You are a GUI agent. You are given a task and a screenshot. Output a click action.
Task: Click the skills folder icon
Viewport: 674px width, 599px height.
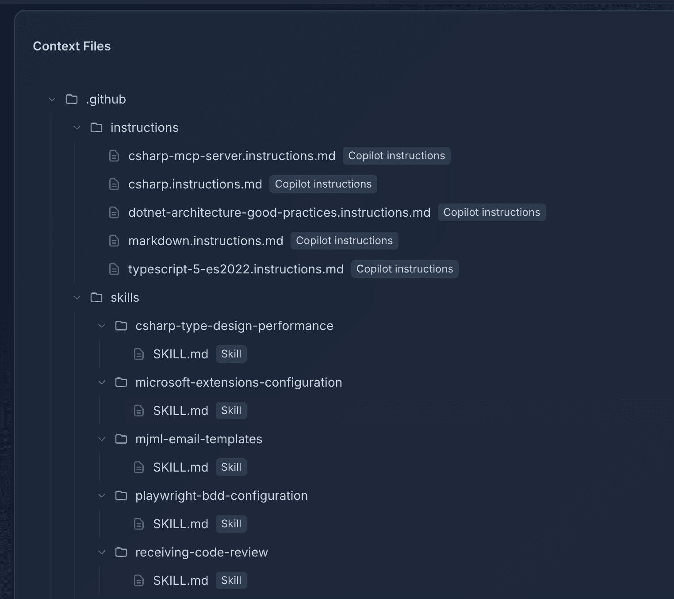coord(96,297)
